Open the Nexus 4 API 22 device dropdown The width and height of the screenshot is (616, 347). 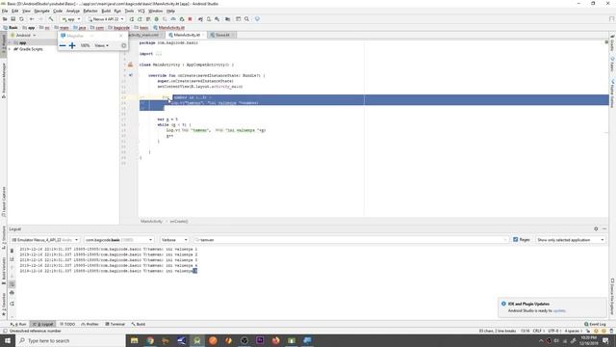pos(105,19)
